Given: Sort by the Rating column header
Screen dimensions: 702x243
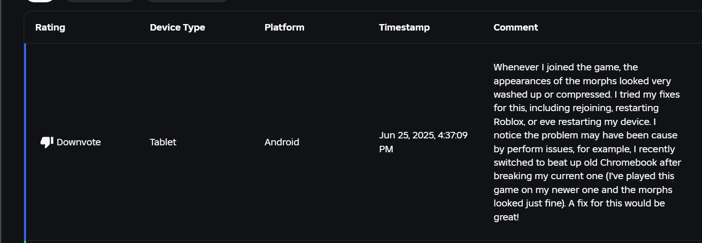Looking at the screenshot, I should 50,27.
